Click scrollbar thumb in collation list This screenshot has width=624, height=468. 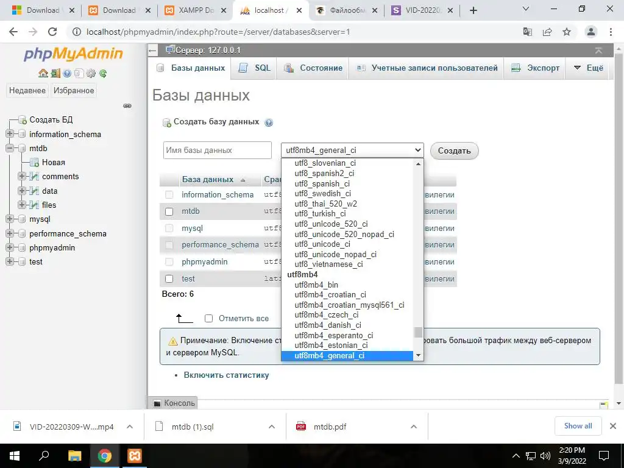point(418,332)
